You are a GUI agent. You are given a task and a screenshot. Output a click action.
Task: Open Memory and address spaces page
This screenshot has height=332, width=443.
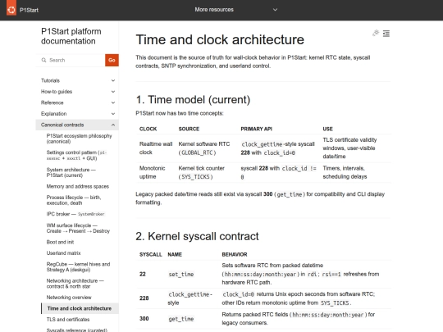pos(78,186)
